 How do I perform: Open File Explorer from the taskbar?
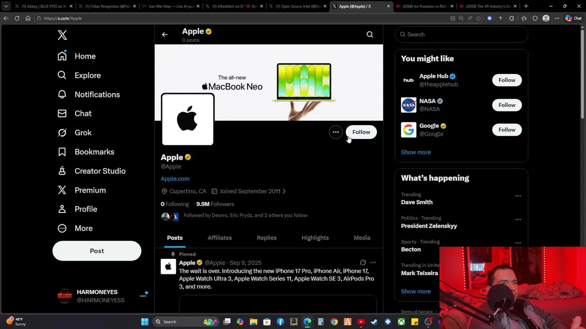pyautogui.click(x=254, y=322)
